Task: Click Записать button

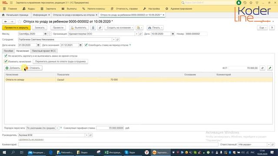Action: (40, 28)
